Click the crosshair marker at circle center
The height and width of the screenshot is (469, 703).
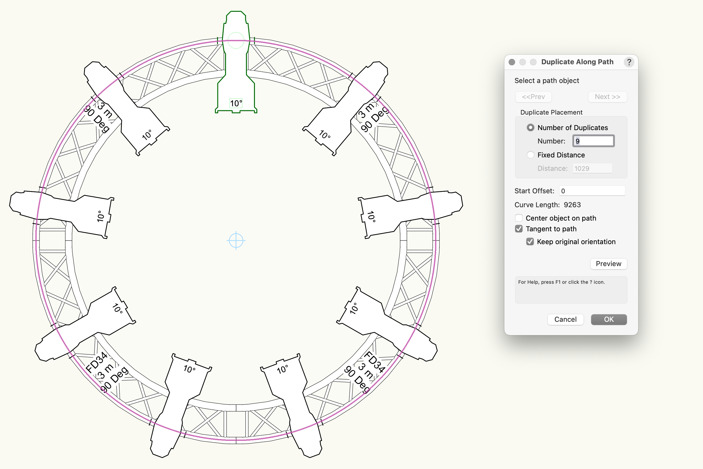tap(237, 240)
